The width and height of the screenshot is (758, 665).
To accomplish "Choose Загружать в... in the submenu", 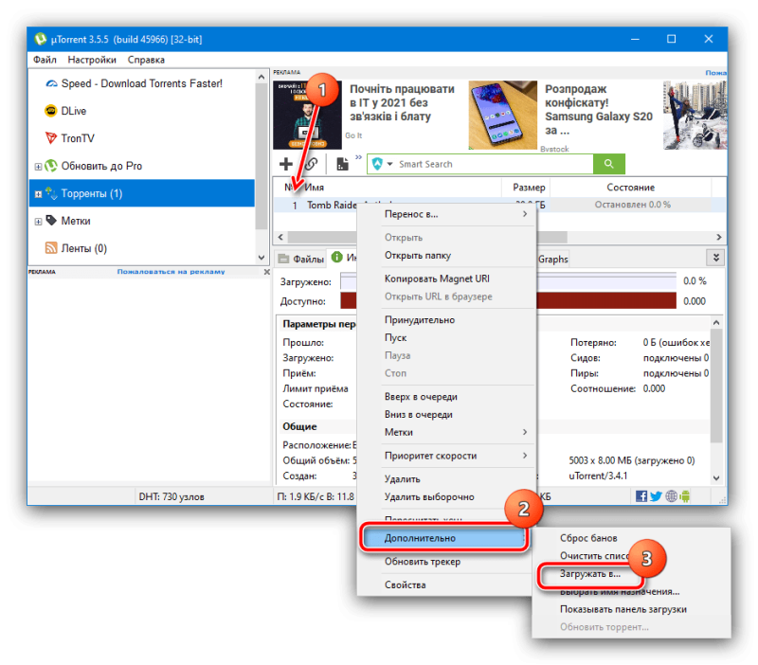I will tap(589, 574).
